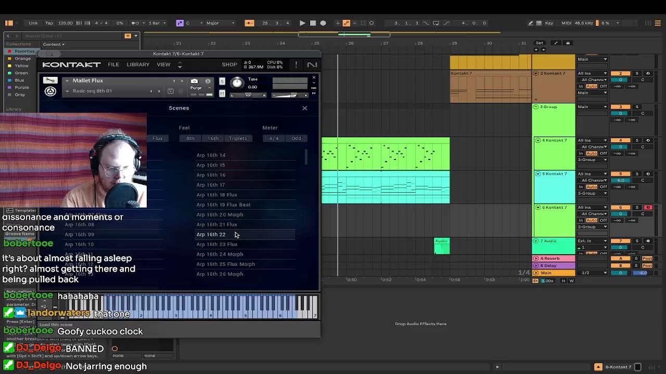Select the Arp 16th 22 scene
This screenshot has width=666, height=374.
pos(245,235)
